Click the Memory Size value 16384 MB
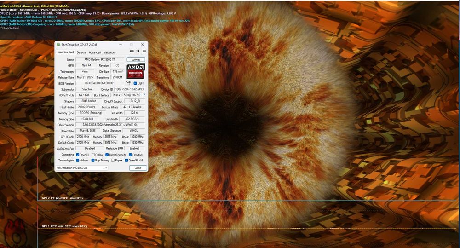Viewport: 460px width, 248px height. 87,119
